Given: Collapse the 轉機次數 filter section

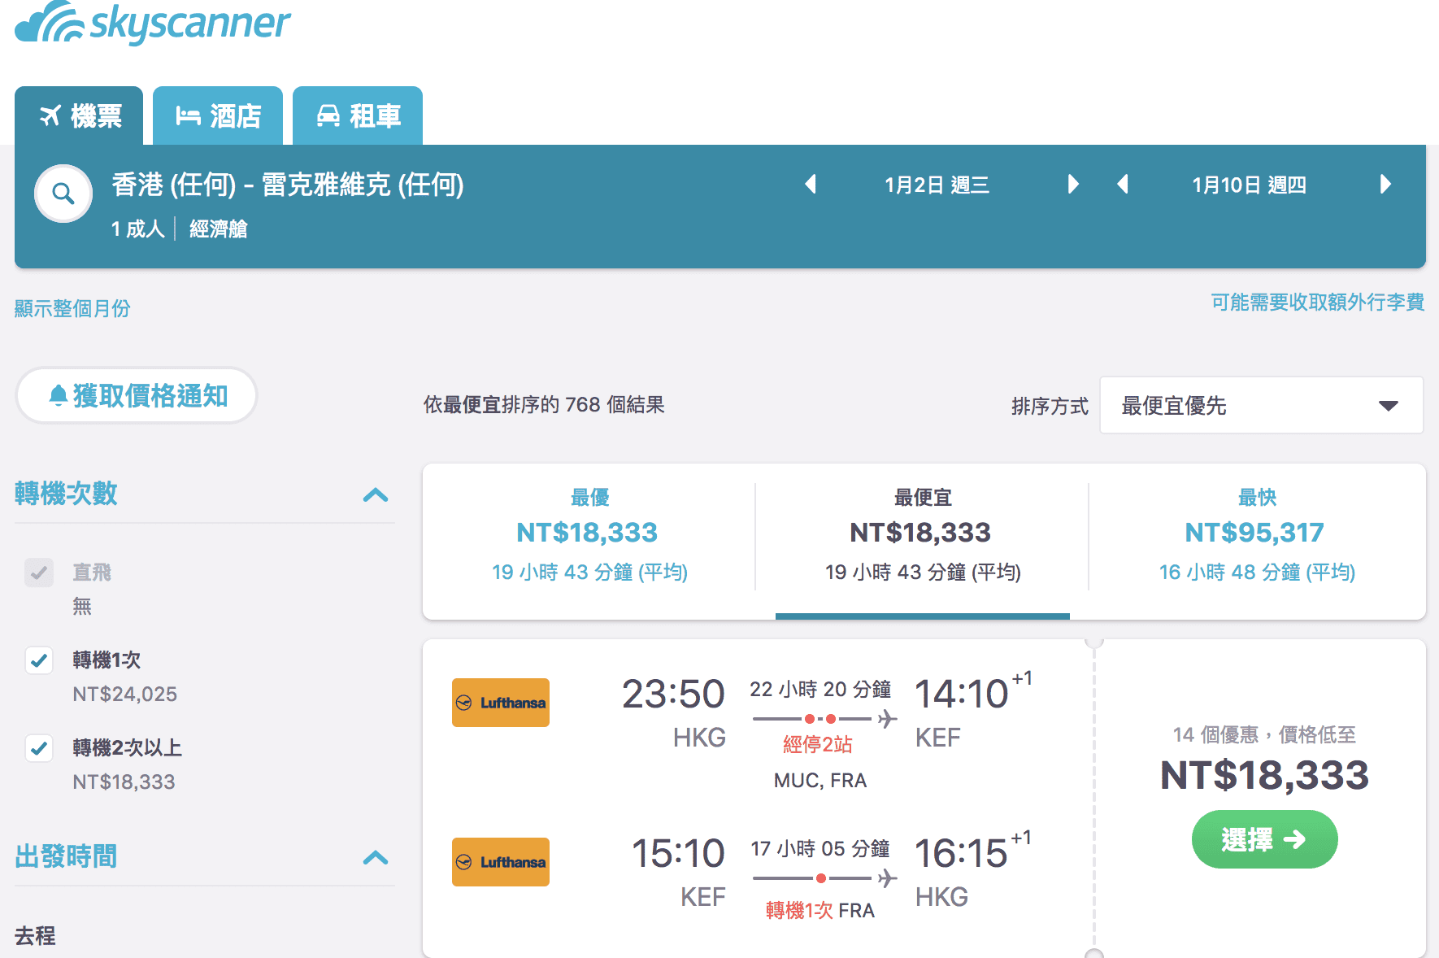Looking at the screenshot, I should coord(376,494).
